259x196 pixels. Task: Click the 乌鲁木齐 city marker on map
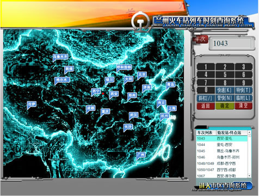pyautogui.click(x=60, y=57)
